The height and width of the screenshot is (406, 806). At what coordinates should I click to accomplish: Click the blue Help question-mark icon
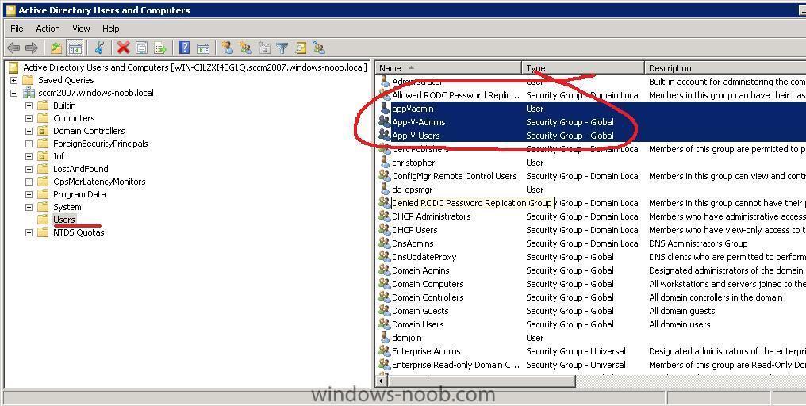pyautogui.click(x=185, y=48)
